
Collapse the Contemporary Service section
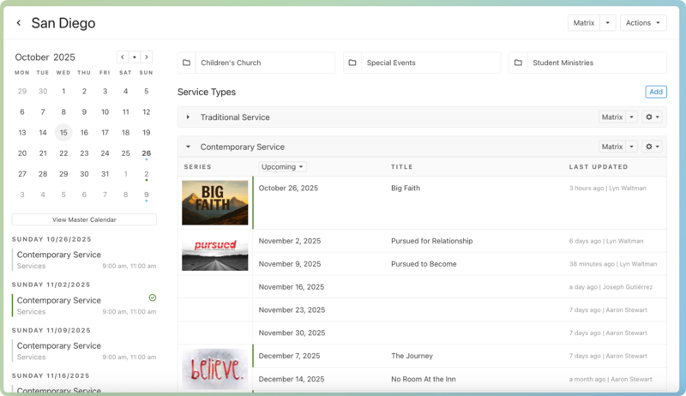point(189,147)
